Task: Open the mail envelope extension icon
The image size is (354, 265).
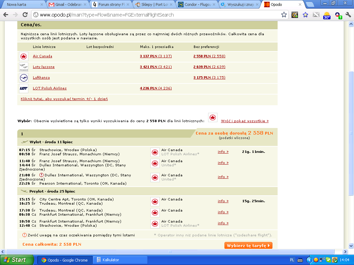Action: click(316, 15)
